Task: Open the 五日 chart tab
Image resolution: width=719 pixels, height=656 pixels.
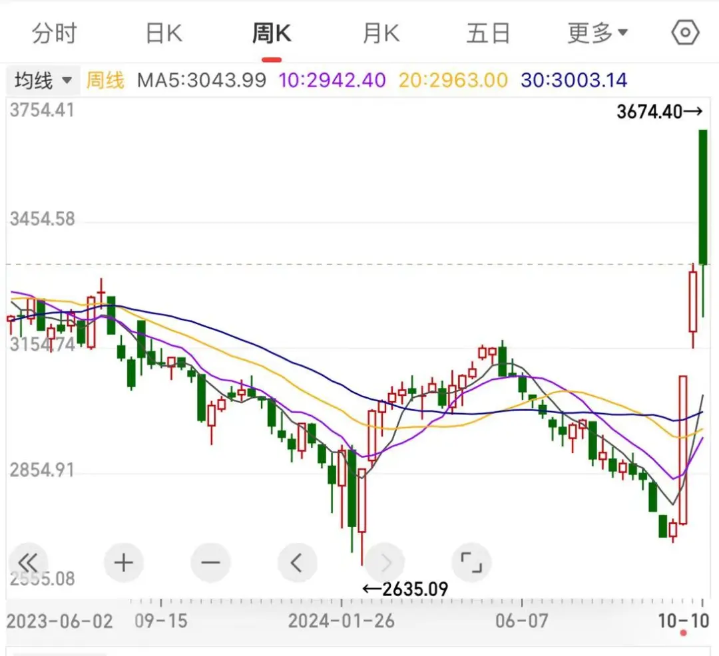Action: pyautogui.click(x=489, y=33)
